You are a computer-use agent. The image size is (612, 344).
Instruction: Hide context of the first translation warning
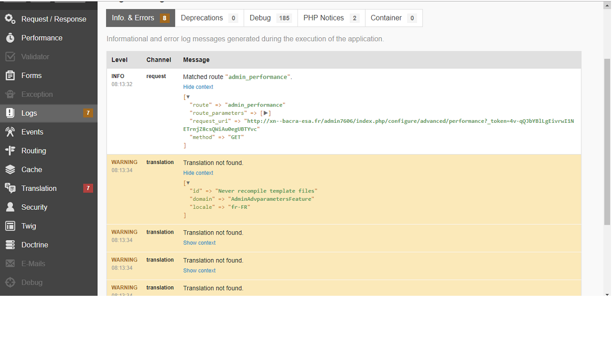[x=198, y=173]
